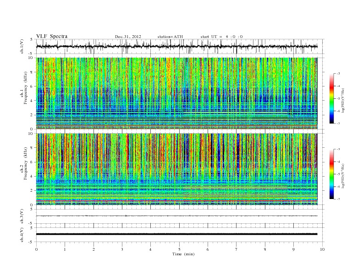Click the '2' kHz tick on ch.2 spectrogram
This screenshot has height=280, width=363.
tap(32, 191)
